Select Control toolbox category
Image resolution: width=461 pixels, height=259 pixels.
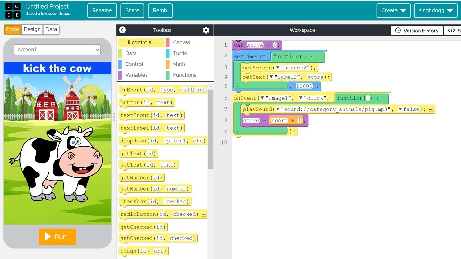pyautogui.click(x=140, y=64)
